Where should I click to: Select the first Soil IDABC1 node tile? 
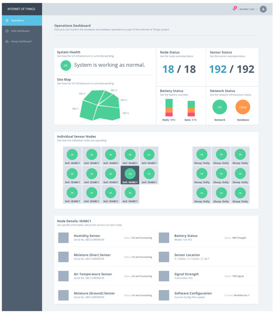(x=72, y=156)
